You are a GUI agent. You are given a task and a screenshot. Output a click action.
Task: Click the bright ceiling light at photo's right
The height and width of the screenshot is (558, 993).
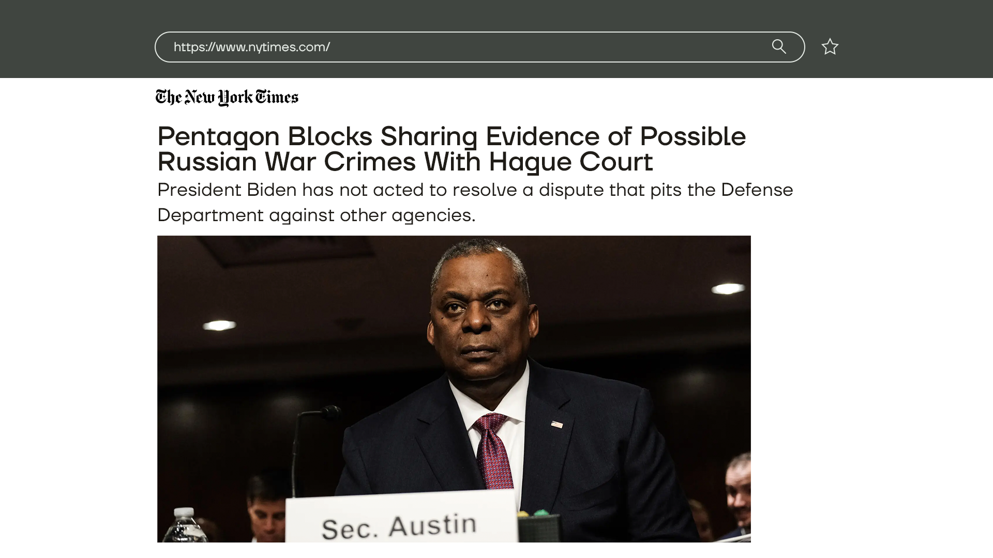(728, 288)
